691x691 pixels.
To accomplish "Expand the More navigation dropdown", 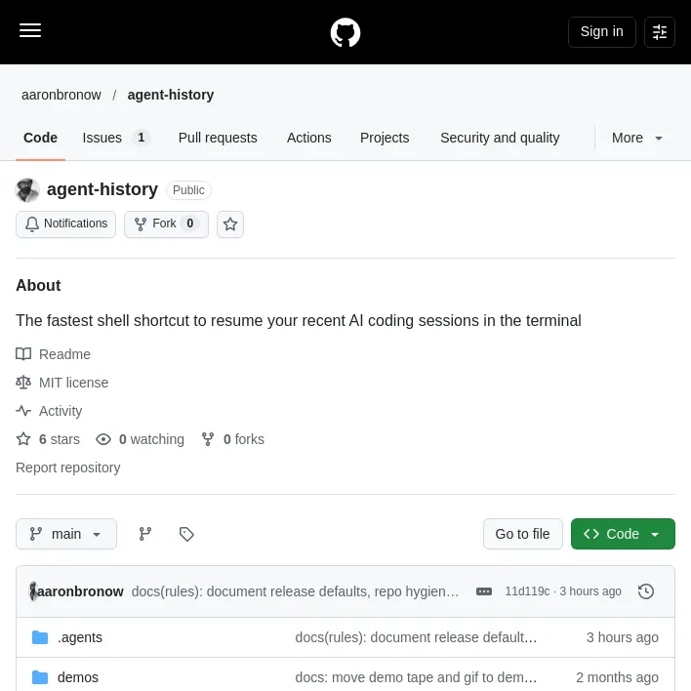I will click(636, 138).
